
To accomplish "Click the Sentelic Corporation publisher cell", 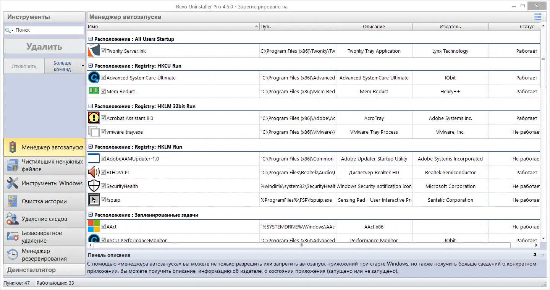I will 450,200.
